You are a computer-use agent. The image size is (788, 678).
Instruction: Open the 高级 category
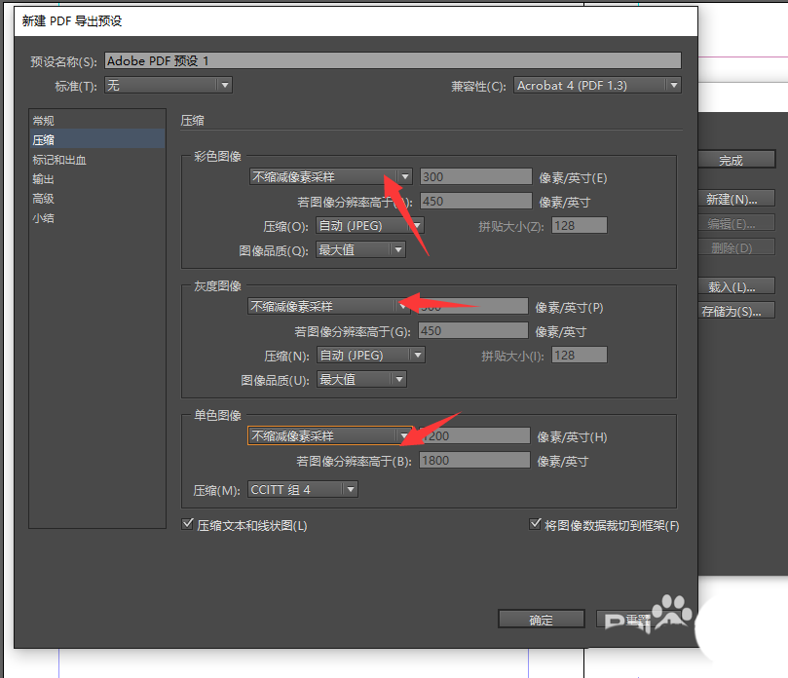[97, 199]
